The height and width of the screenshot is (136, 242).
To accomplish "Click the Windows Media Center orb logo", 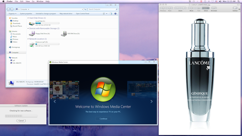I will click(103, 89).
